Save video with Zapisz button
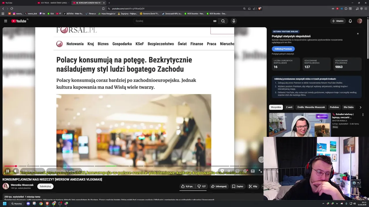The width and height of the screenshot is (369, 207). [238, 186]
